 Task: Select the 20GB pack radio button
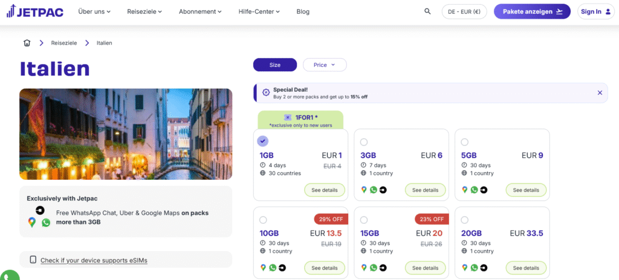pos(465,220)
